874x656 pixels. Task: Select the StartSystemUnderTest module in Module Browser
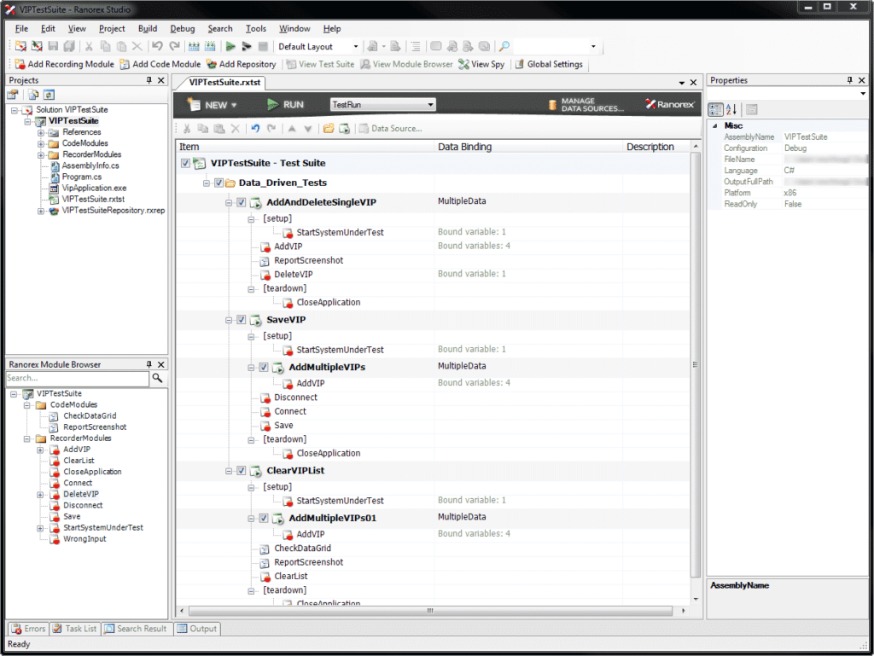coord(103,528)
